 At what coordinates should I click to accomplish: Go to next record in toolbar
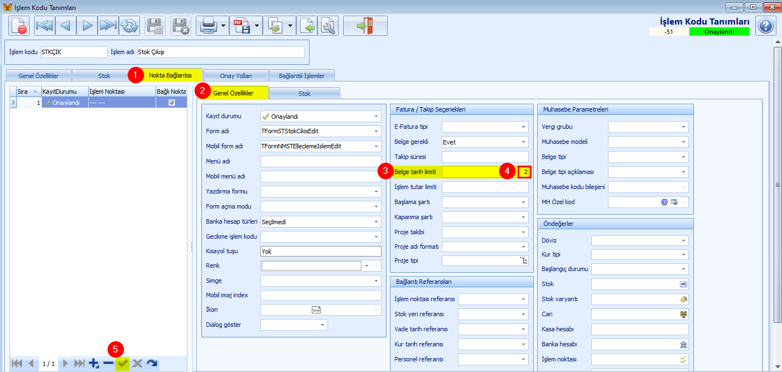tap(87, 26)
